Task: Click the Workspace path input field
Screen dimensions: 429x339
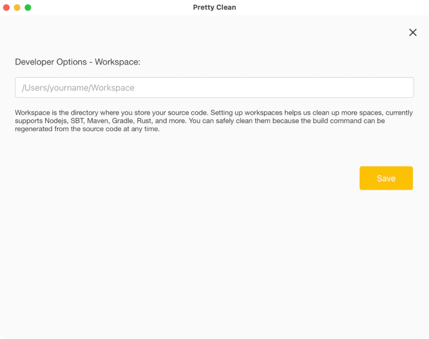Action: click(214, 88)
